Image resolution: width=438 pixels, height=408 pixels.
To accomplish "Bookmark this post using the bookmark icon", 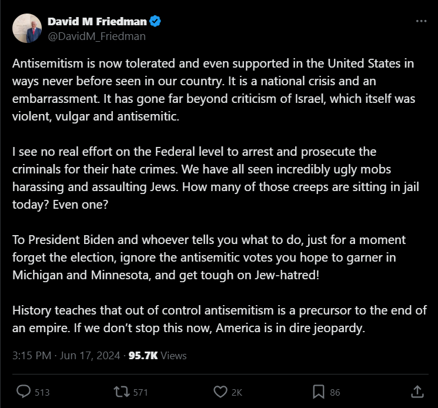I will tap(319, 392).
